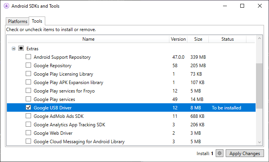Enable Google Play services checkbox
Image resolution: width=269 pixels, height=162 pixels.
28,99
